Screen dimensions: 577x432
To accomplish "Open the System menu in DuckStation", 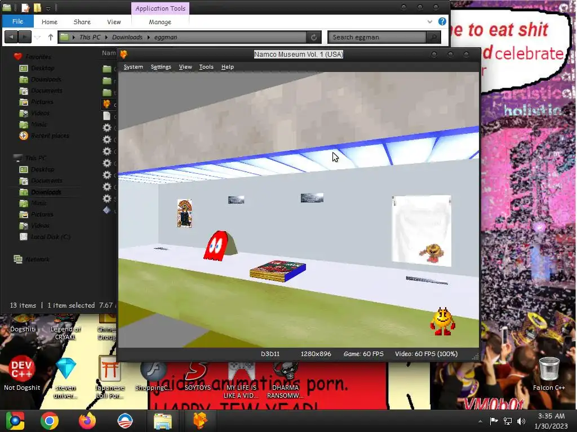I will pos(133,67).
